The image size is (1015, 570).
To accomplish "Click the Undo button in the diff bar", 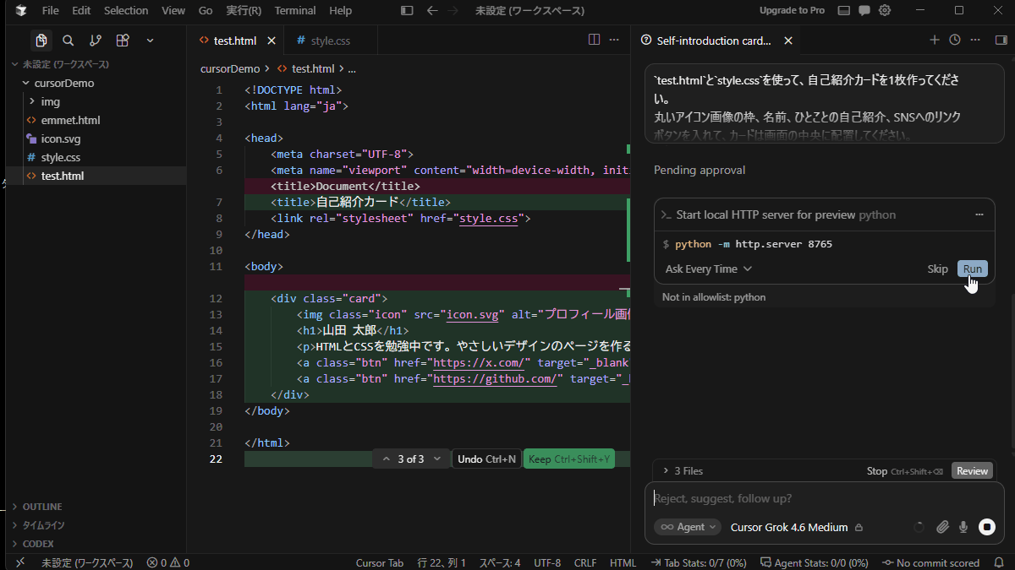I will tap(486, 459).
